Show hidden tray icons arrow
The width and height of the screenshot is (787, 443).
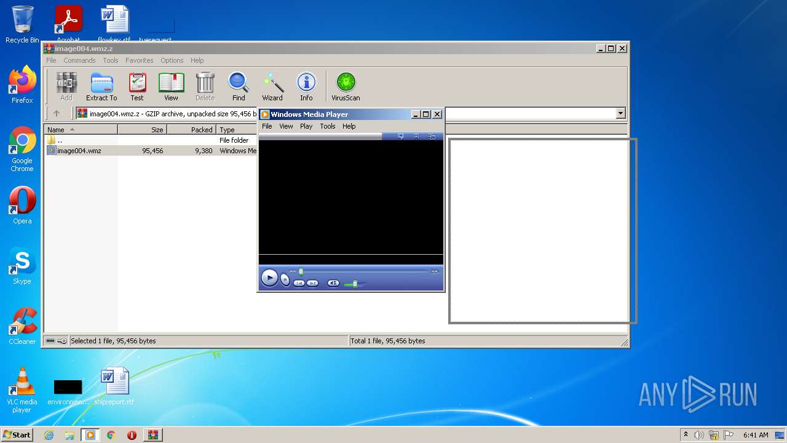point(686,435)
